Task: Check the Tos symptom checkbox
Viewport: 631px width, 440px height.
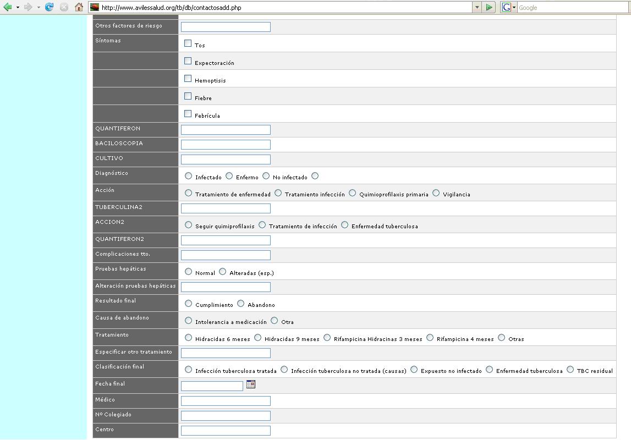Action: [x=188, y=43]
